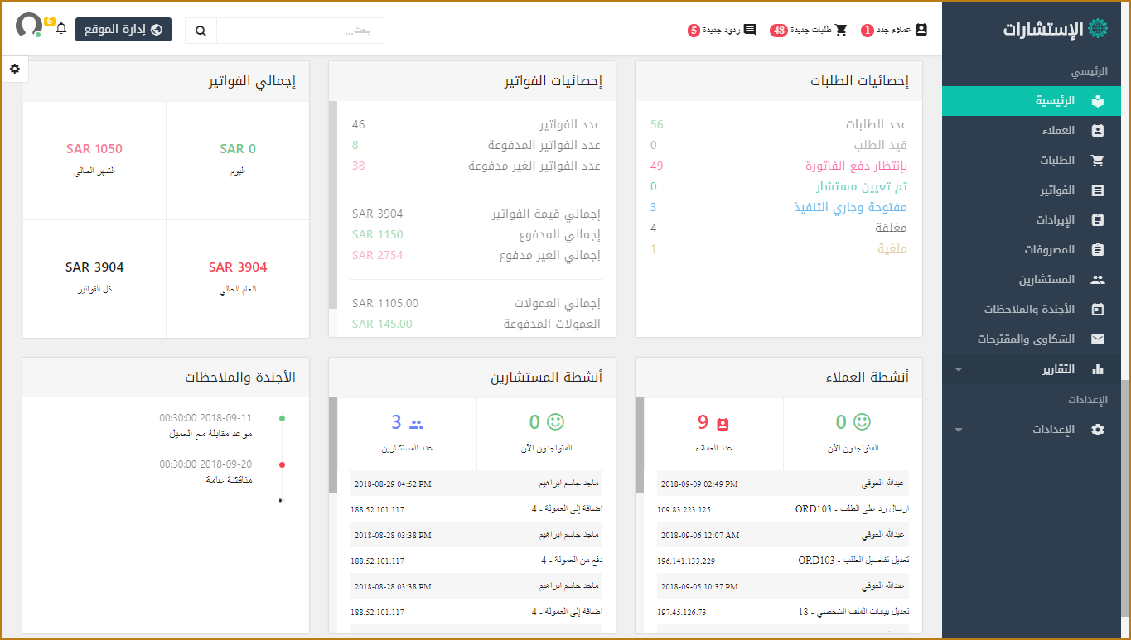
Task: Click the green agenda marker for 2018-09-11
Action: click(x=282, y=418)
